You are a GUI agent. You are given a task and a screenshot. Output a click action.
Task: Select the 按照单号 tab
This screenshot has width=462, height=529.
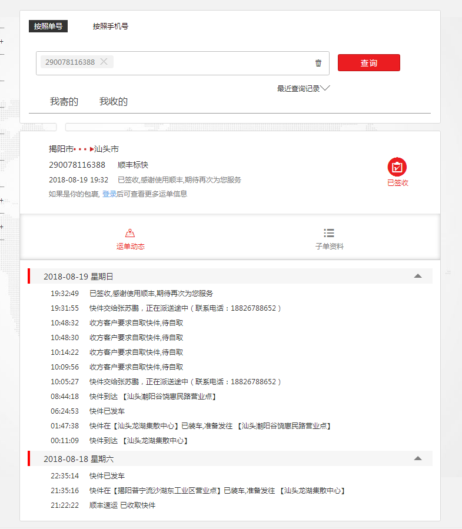48,26
